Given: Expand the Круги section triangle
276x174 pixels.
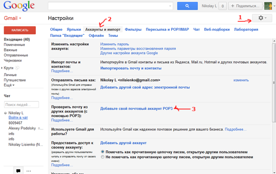Looking at the screenshot, I should tap(2, 68).
